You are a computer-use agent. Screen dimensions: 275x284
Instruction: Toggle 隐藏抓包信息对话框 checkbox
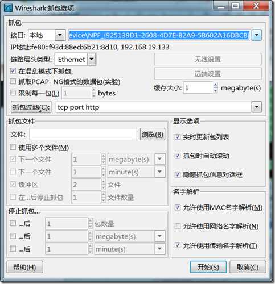coord(178,174)
